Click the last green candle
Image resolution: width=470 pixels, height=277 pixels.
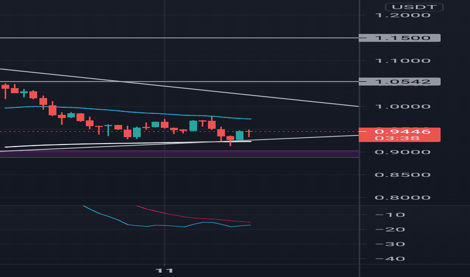(240, 135)
